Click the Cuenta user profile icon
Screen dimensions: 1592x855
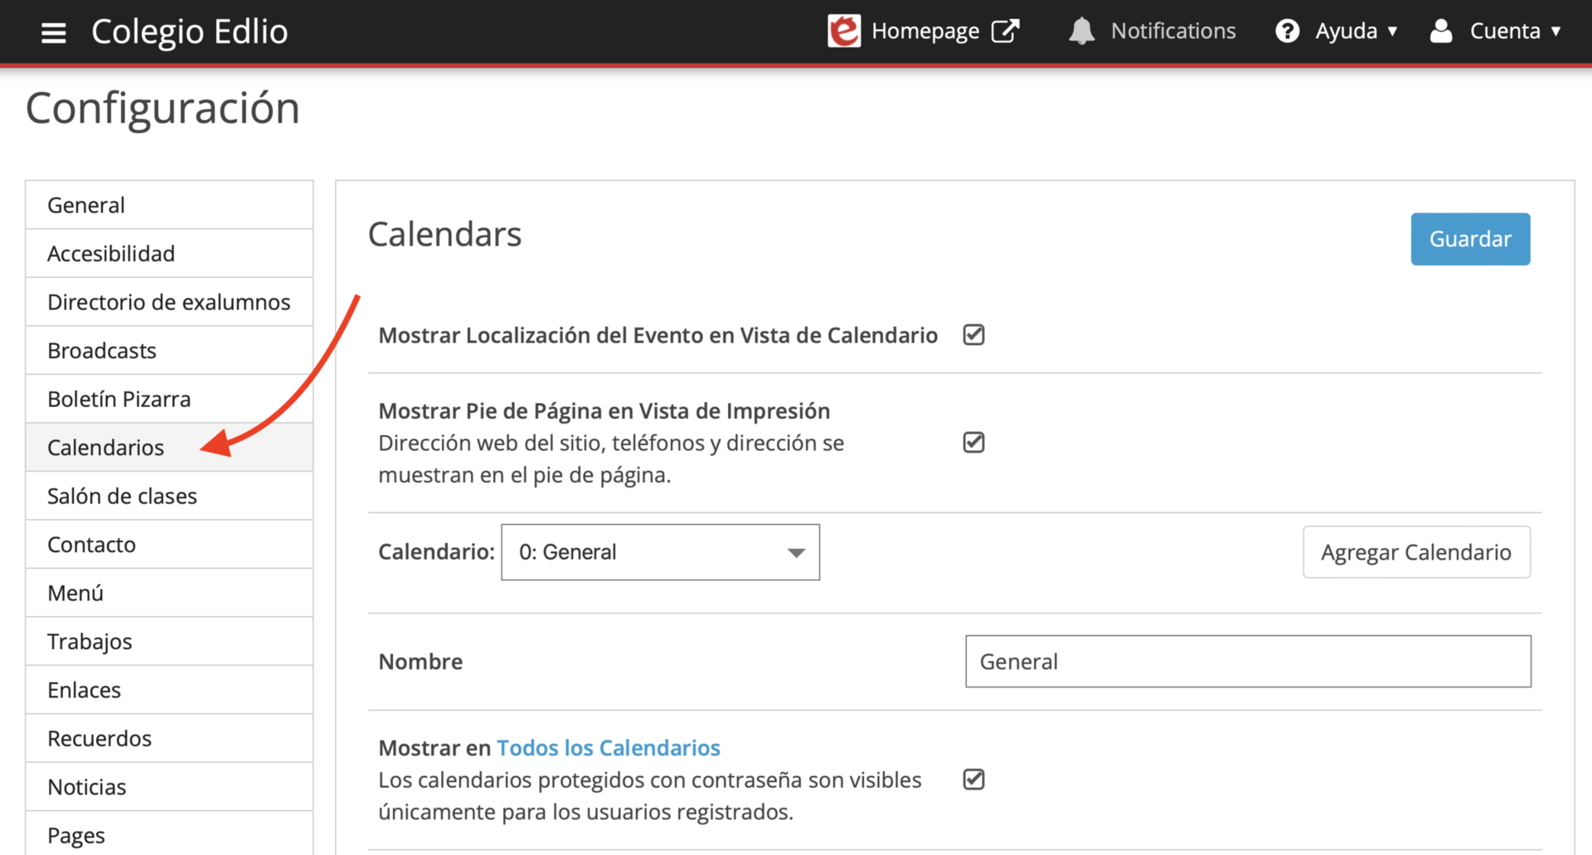coord(1441,30)
